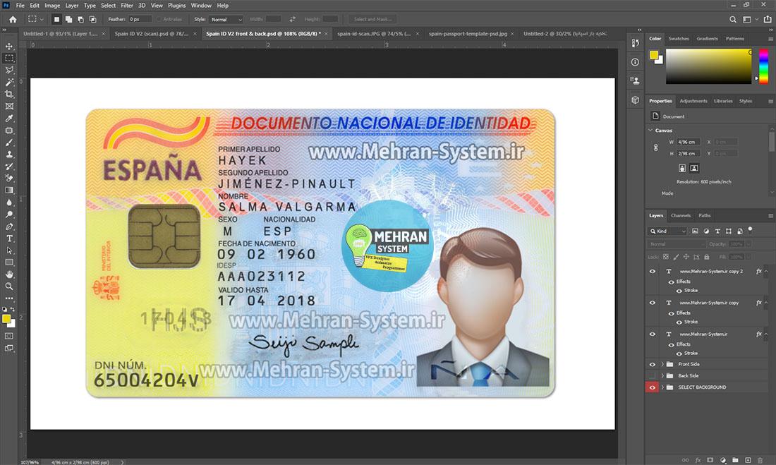This screenshot has height=465, width=776.
Task: Select the Pen tool
Action: pos(9,226)
